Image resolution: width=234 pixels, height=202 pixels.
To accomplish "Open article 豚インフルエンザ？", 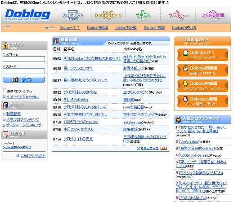I will [78, 68].
